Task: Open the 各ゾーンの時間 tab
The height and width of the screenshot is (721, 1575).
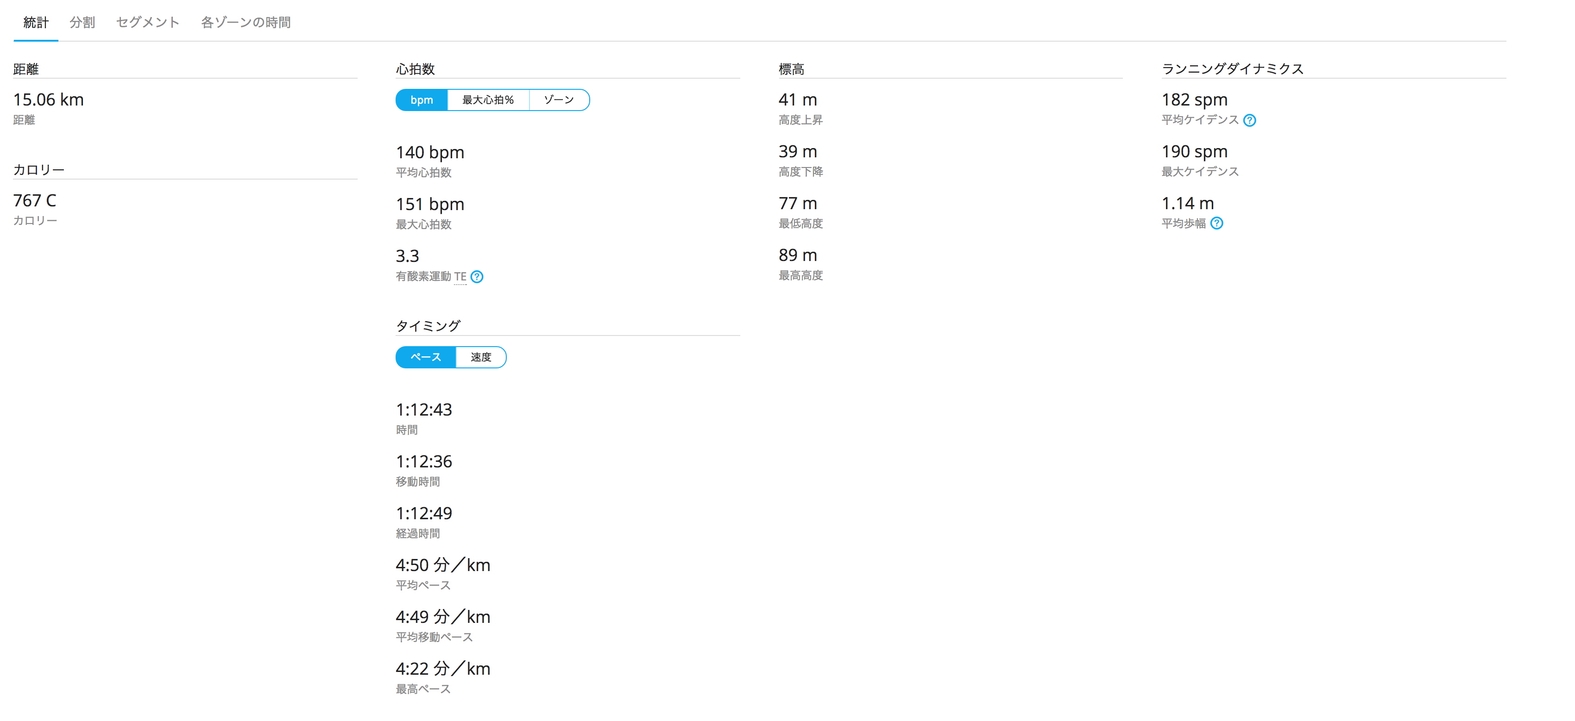Action: pyautogui.click(x=246, y=23)
